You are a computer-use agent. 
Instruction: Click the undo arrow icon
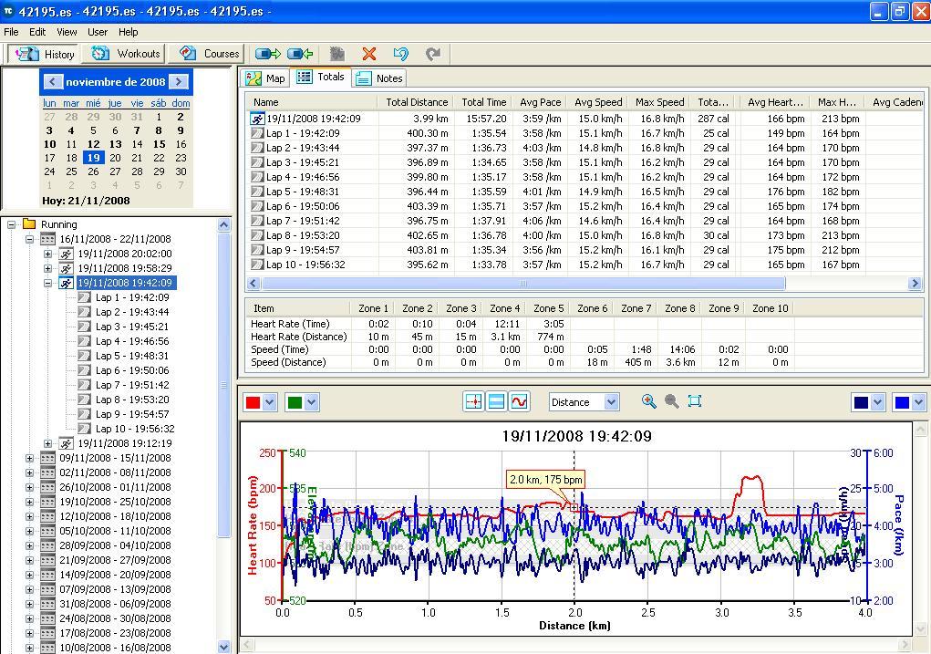[400, 54]
